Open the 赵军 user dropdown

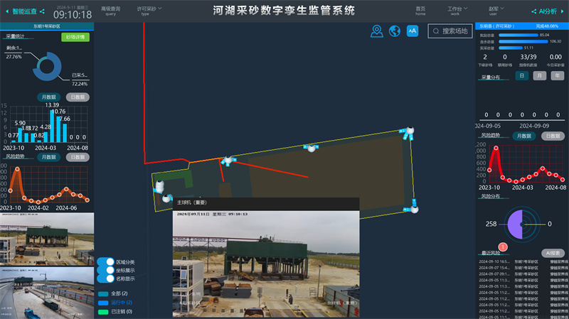496,11
